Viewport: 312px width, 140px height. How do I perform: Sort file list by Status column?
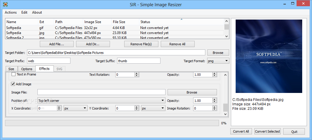tap(182, 22)
